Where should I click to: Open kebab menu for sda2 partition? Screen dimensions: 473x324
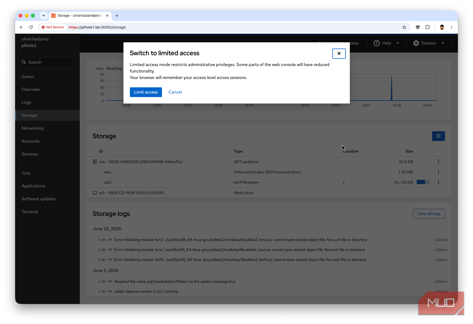tap(439, 182)
